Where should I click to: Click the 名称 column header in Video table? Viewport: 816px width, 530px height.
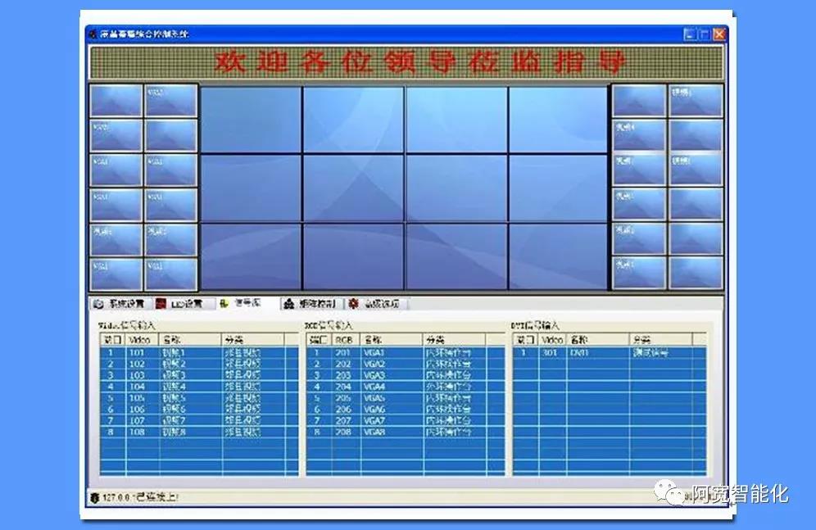(190, 339)
